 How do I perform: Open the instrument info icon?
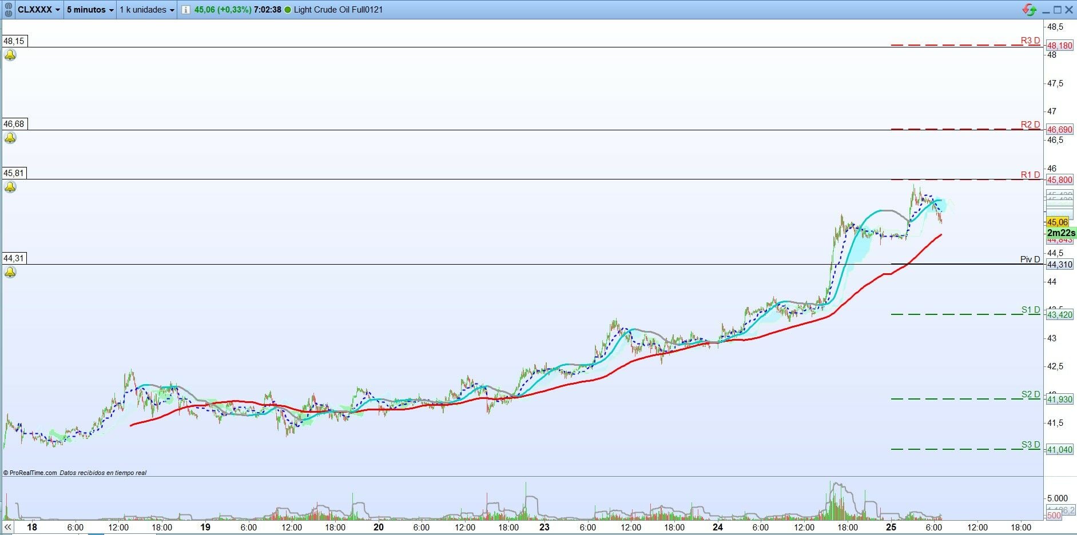click(186, 10)
